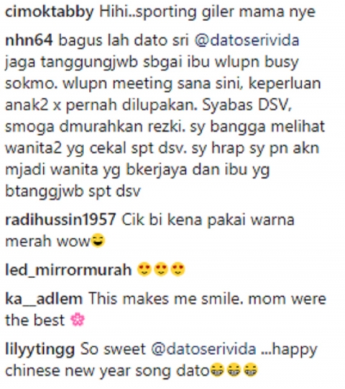Click the 'Cik bi kena pakai warna' comment text
Viewport: 345px width, 389px height.
tap(208, 220)
